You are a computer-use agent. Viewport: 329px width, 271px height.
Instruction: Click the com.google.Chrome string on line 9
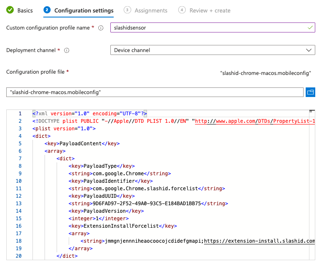(120, 174)
